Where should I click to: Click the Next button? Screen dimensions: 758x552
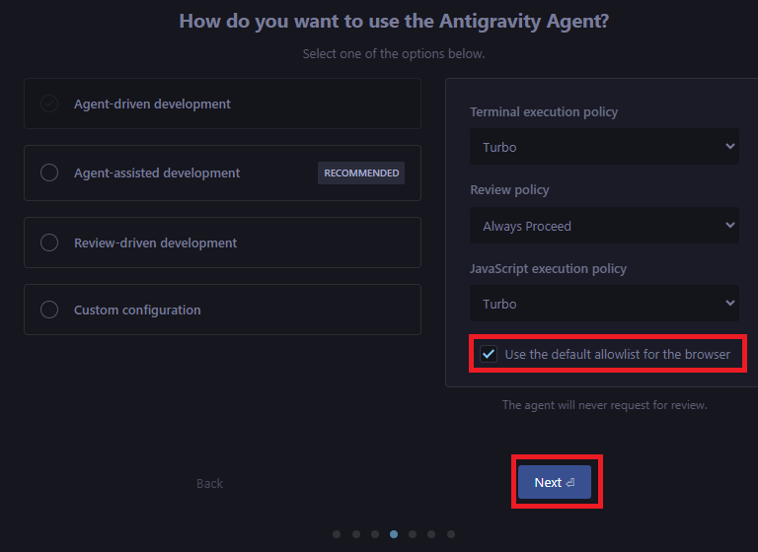pos(554,482)
